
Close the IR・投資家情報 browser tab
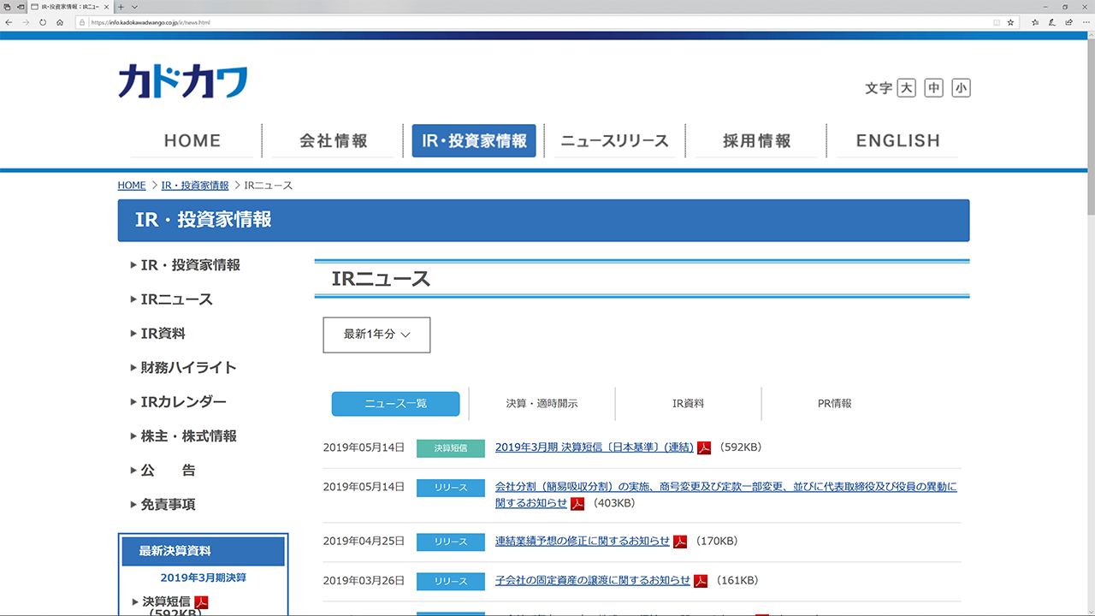pyautogui.click(x=108, y=7)
